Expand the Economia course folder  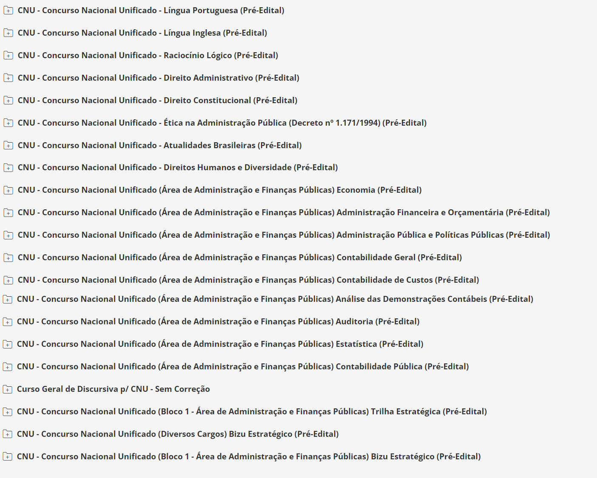click(8, 190)
